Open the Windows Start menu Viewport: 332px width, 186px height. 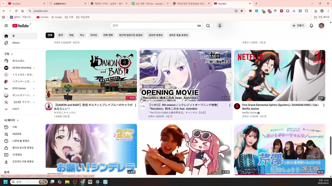click(x=5, y=182)
